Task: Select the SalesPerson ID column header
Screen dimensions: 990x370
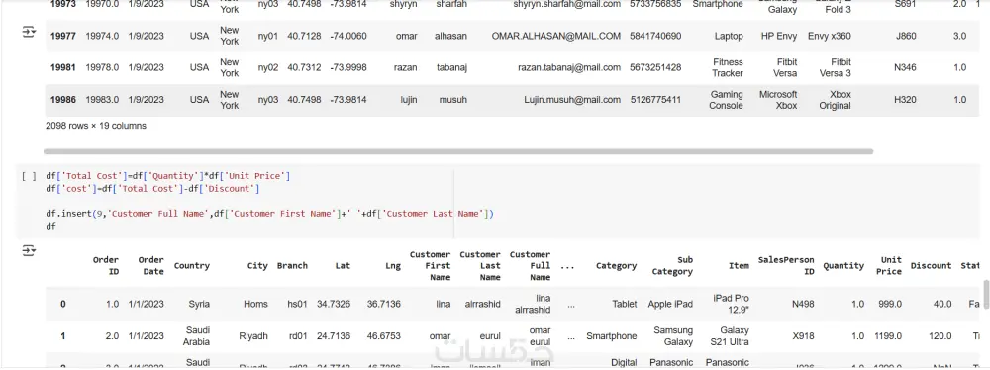Action: pyautogui.click(x=786, y=266)
